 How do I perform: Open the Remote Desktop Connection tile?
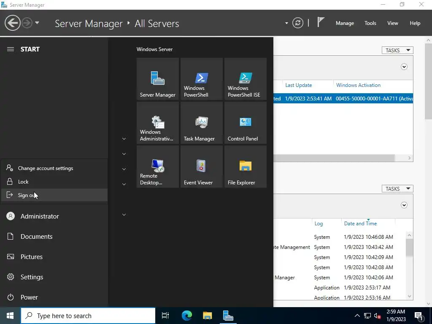pyautogui.click(x=158, y=167)
